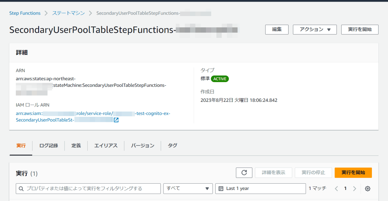The image size is (388, 201).
Task: Click the 実行 (1) section heading
Action: 27,174
